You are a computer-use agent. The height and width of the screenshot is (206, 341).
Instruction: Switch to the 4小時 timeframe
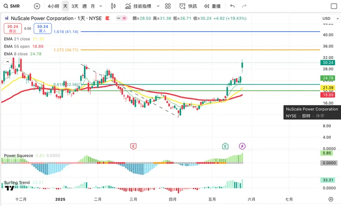53,6
